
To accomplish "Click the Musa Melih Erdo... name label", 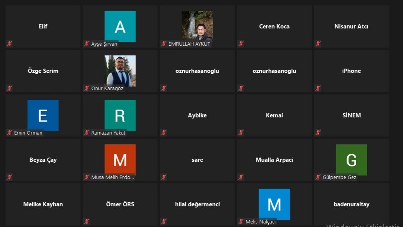I will (113, 177).
